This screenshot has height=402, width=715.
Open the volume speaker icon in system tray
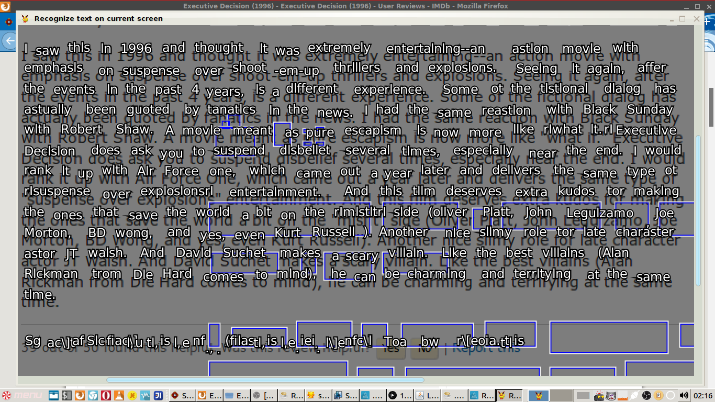pos(684,395)
